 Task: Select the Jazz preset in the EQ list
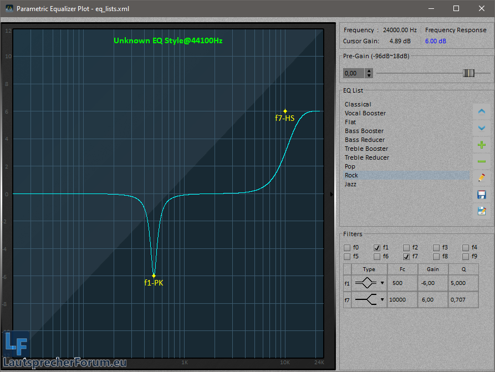(x=350, y=184)
